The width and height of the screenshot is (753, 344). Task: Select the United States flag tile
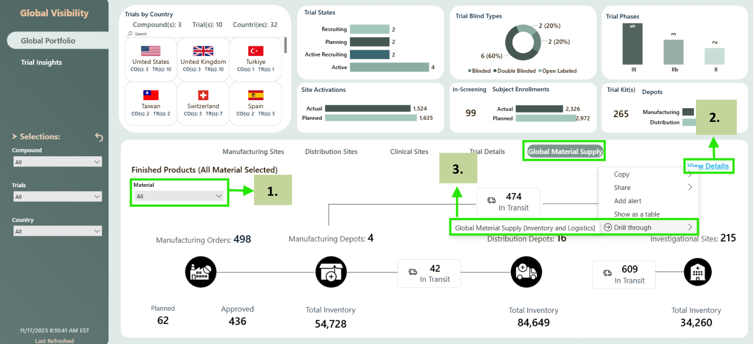[x=150, y=58]
